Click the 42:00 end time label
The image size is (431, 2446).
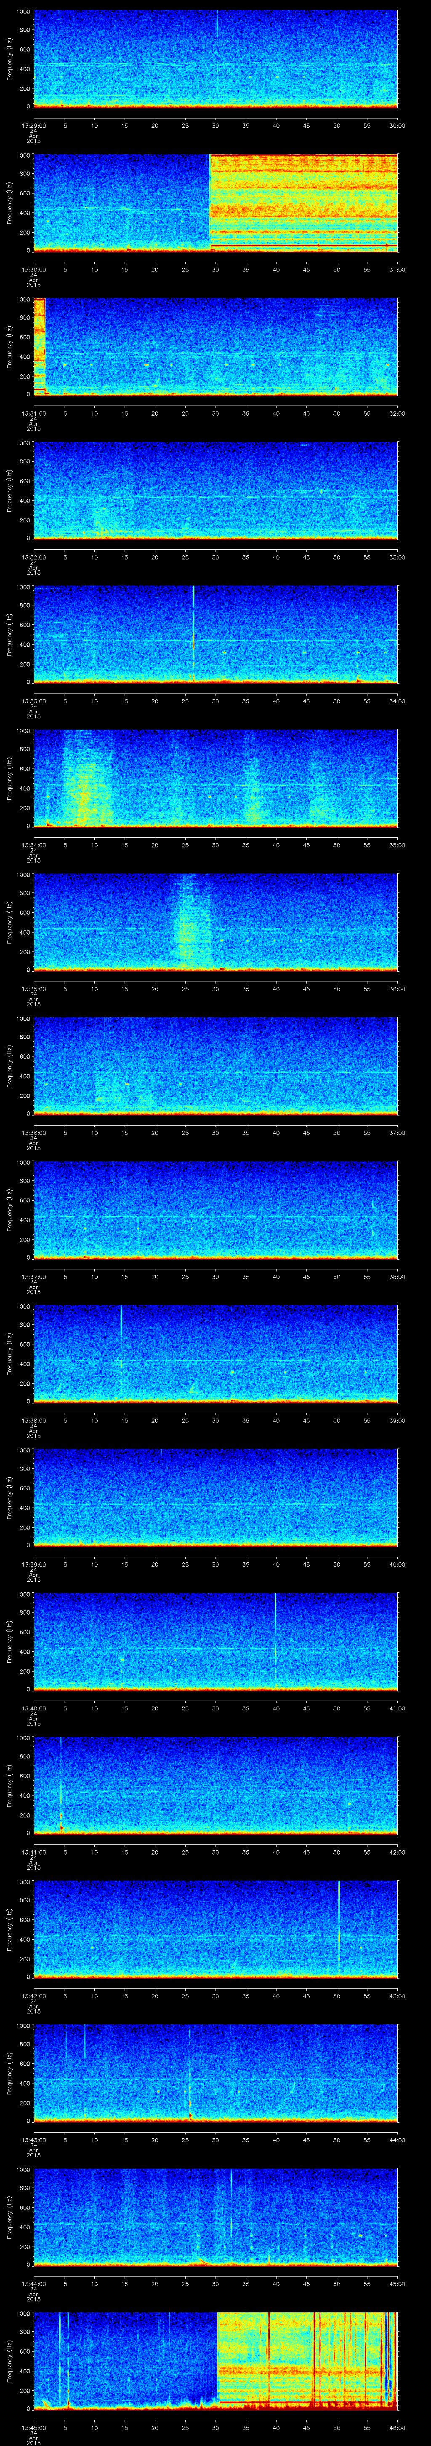click(398, 1852)
